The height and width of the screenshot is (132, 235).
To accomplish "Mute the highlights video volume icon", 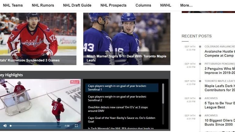I will tap(5, 126).
